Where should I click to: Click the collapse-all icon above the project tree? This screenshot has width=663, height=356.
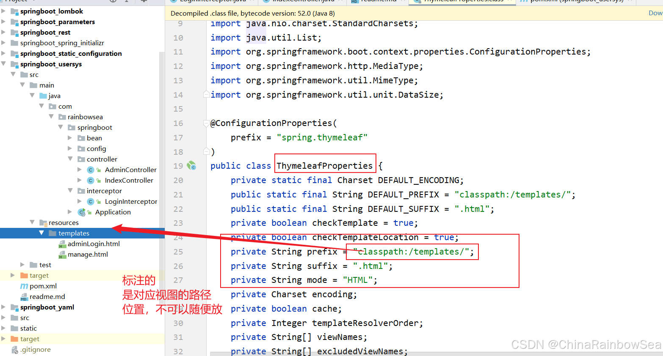[126, 2]
